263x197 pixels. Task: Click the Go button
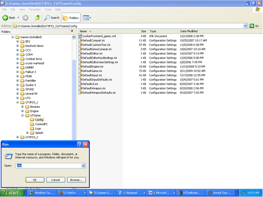(254, 26)
